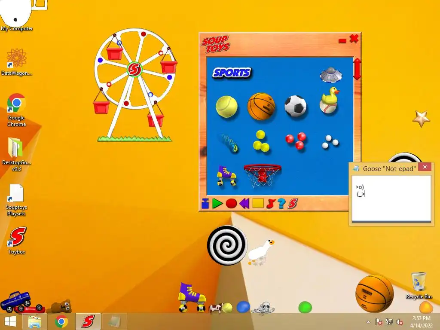Pick the basketball in the Sports toybox
The height and width of the screenshot is (330, 440).
(261, 107)
